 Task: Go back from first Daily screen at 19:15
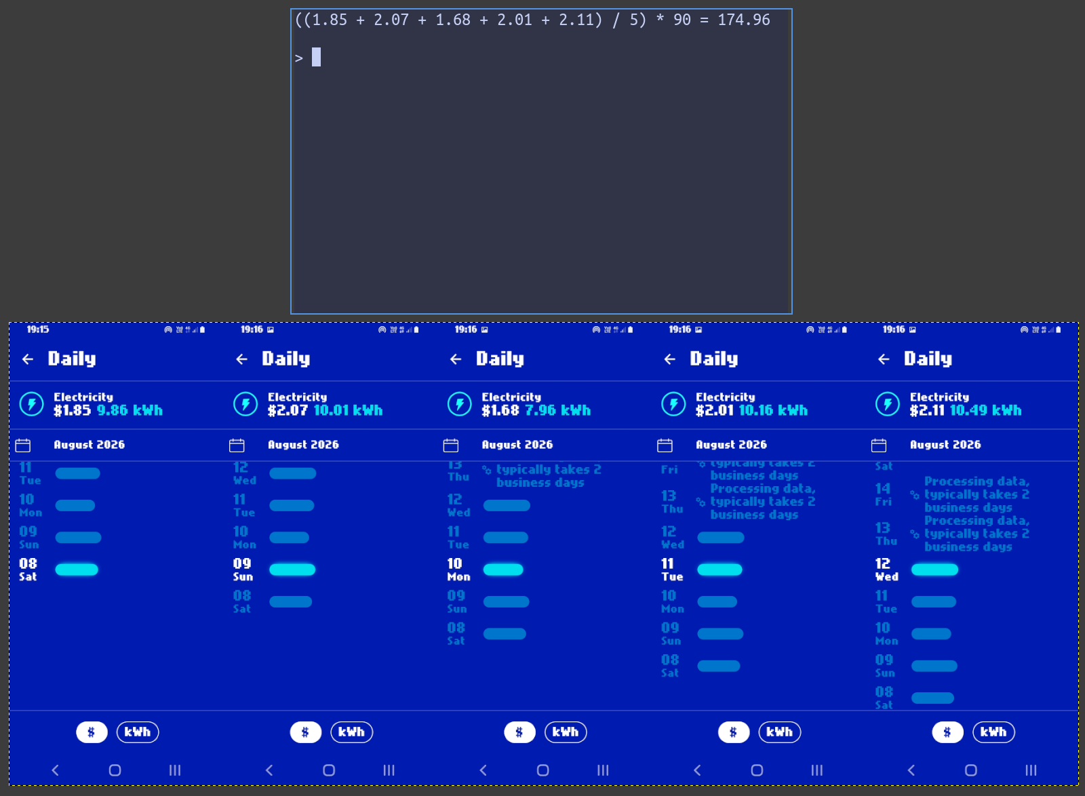point(28,359)
